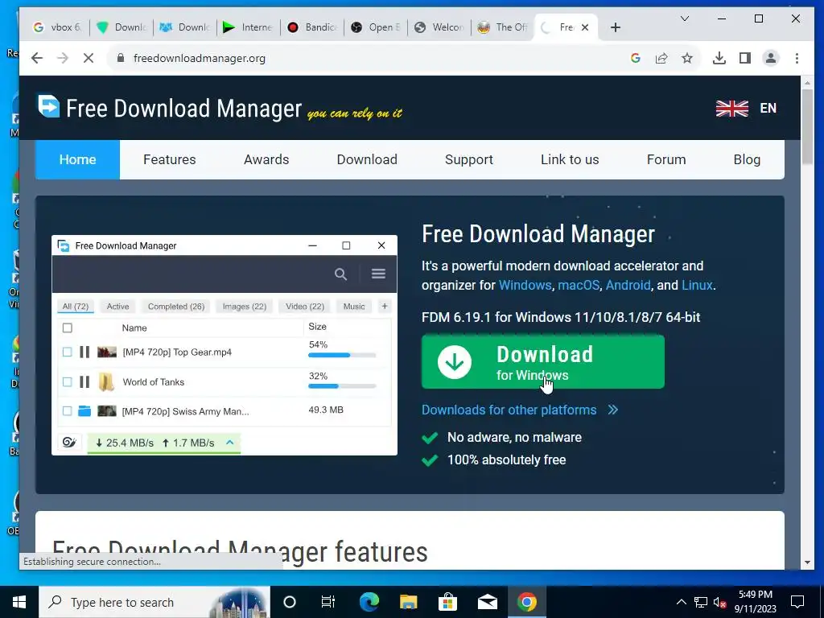This screenshot has width=824, height=618.
Task: Click World of Tanks 32% progress bar
Action: tap(342, 386)
